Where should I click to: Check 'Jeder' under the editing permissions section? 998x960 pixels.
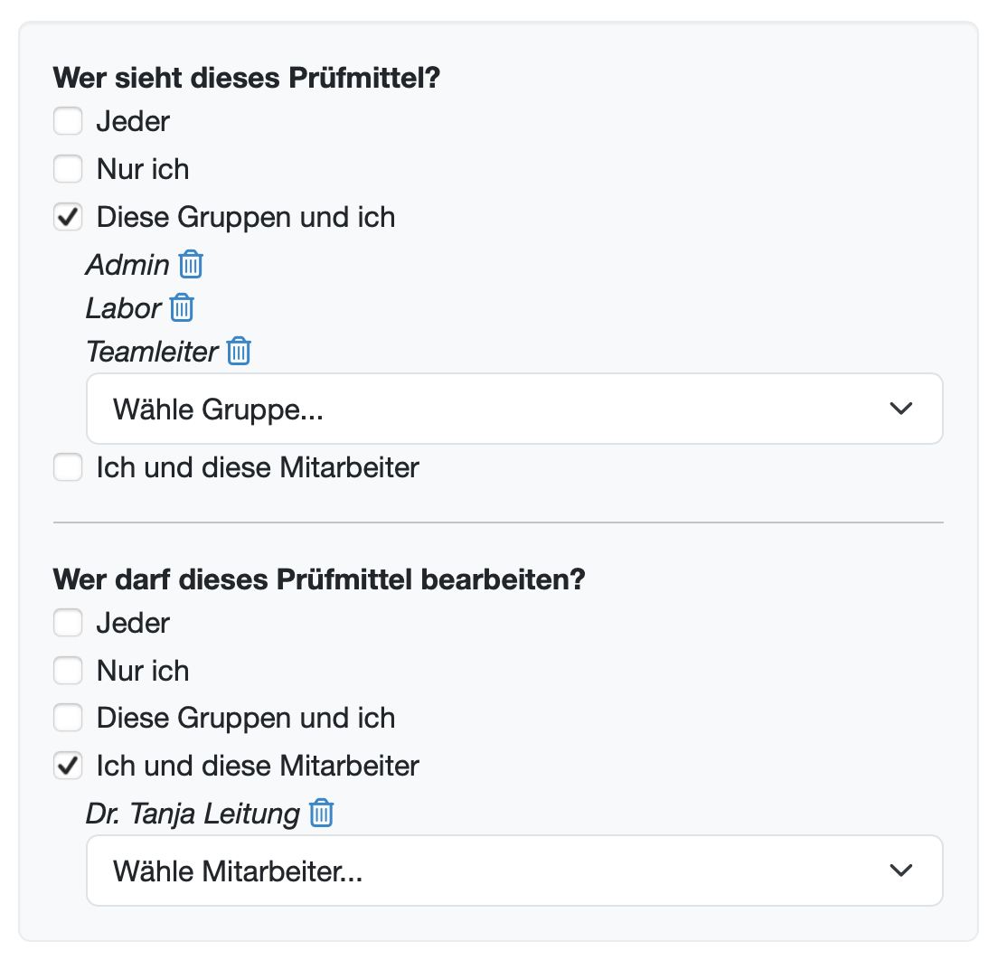(x=68, y=622)
